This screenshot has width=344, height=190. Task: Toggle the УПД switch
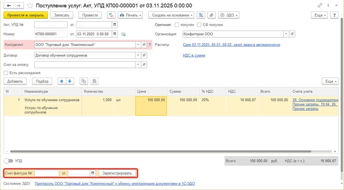(8, 161)
